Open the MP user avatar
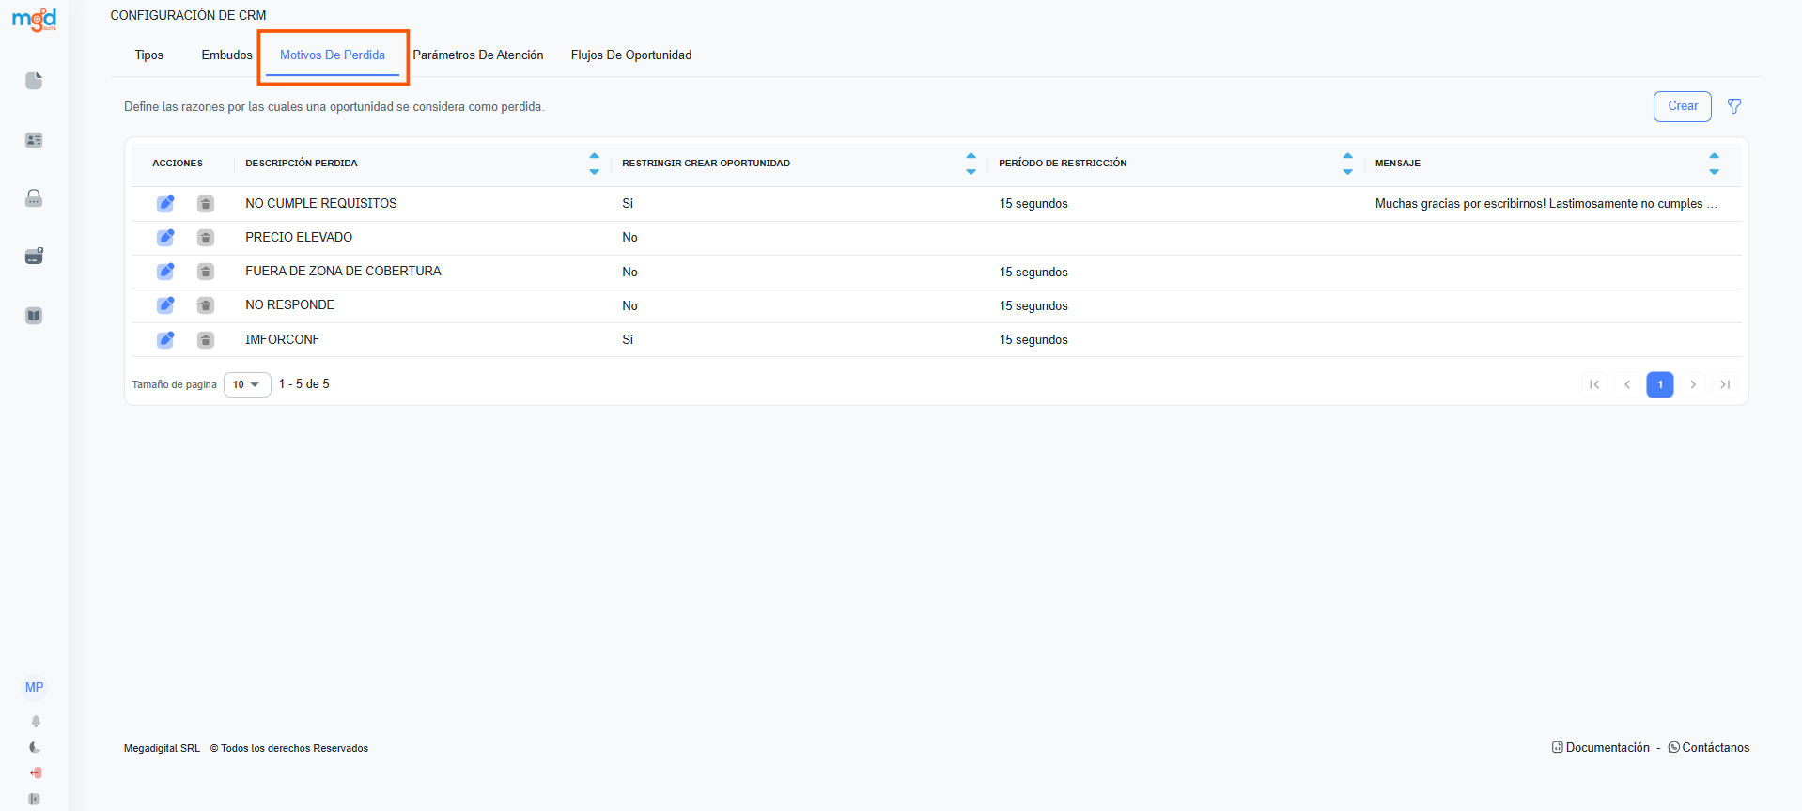1802x811 pixels. coord(35,687)
